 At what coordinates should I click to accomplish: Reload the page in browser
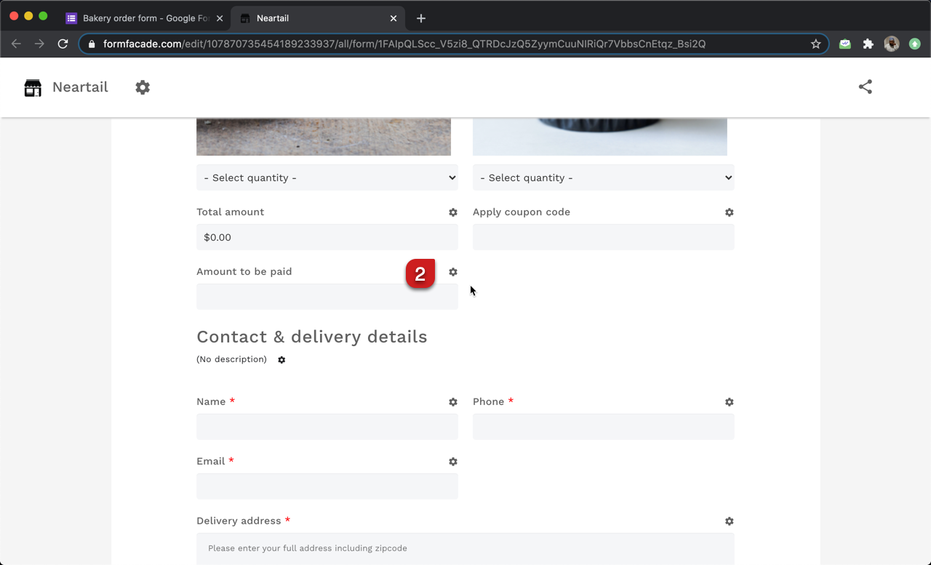[x=63, y=44]
